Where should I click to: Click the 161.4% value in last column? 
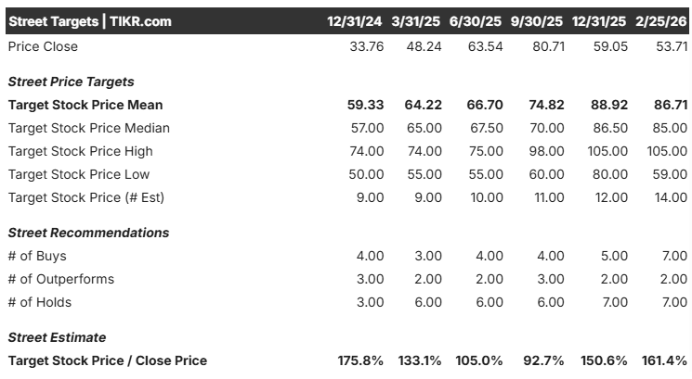pos(664,360)
